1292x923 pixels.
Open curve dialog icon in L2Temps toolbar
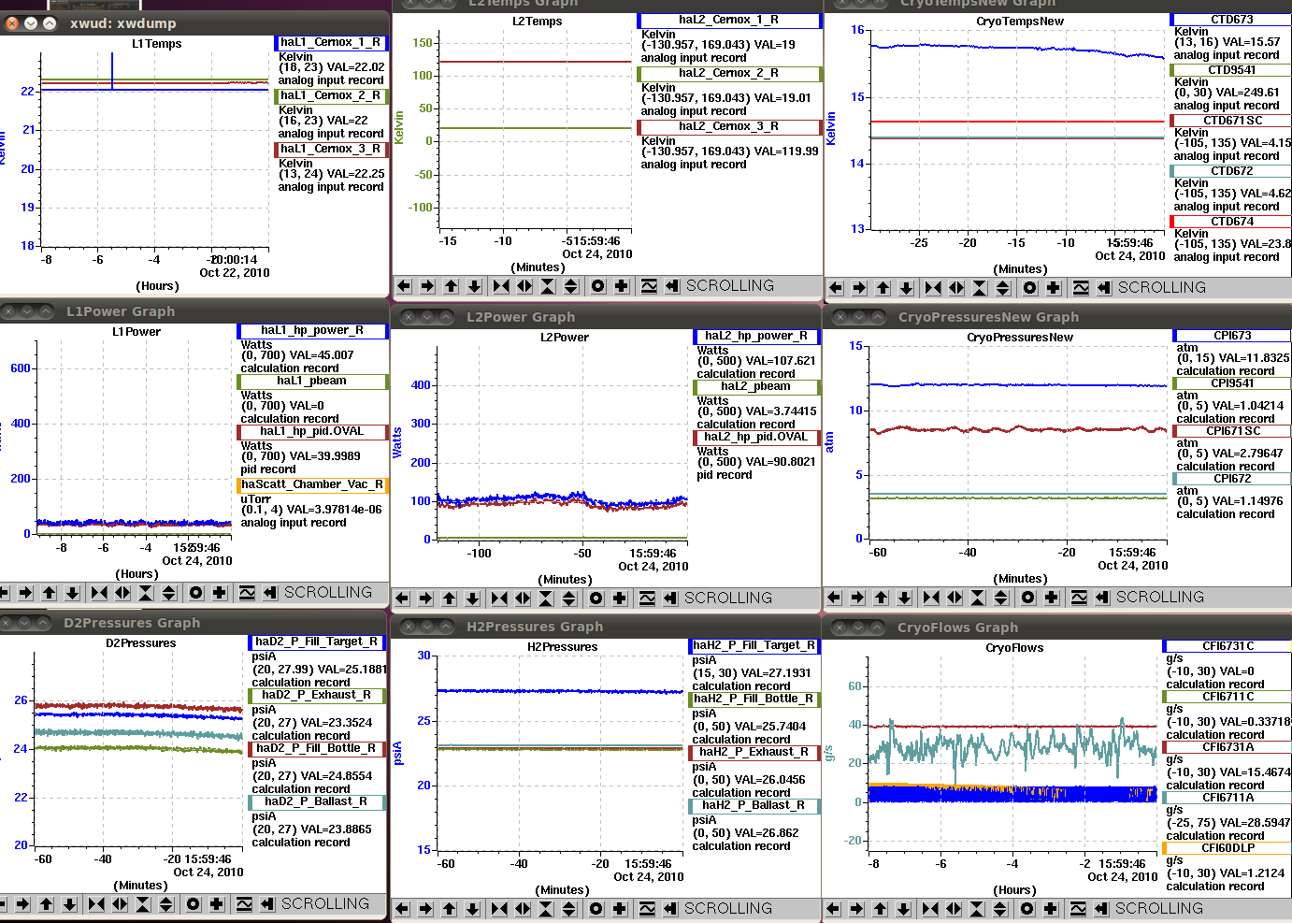click(x=649, y=286)
